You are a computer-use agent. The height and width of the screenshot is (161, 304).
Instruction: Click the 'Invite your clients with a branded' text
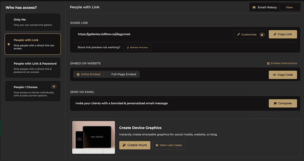pyautogui.click(x=122, y=103)
